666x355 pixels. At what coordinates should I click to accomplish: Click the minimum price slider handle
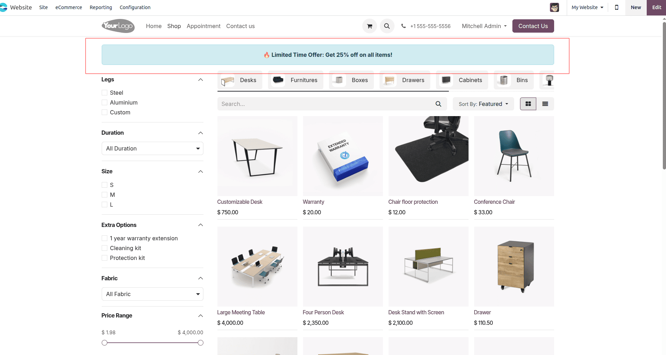coord(105,343)
